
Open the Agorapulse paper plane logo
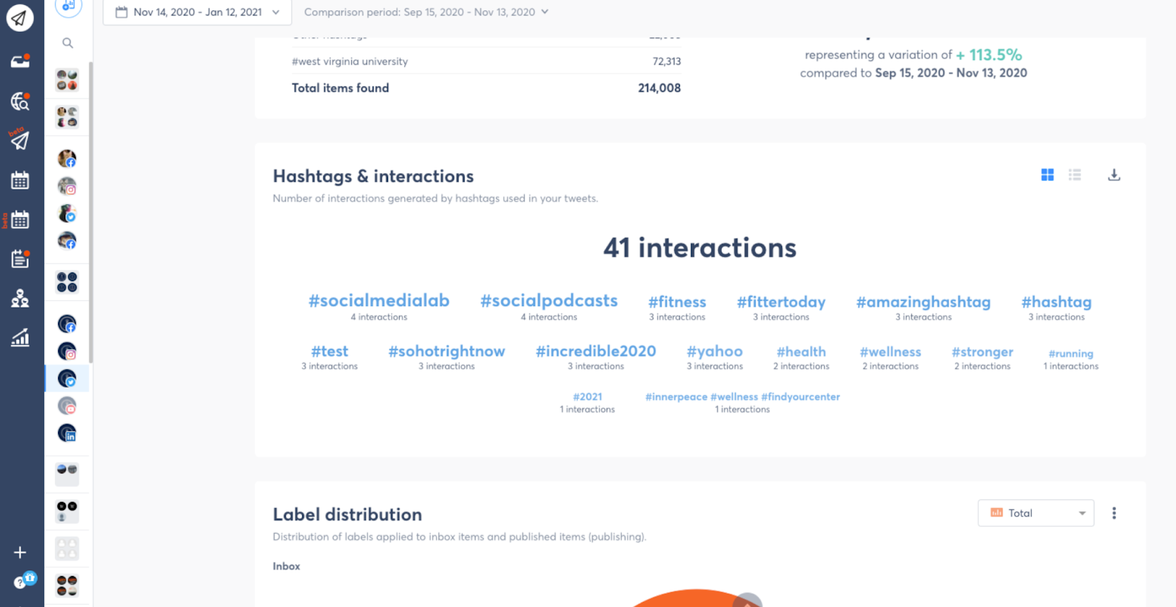pyautogui.click(x=20, y=18)
